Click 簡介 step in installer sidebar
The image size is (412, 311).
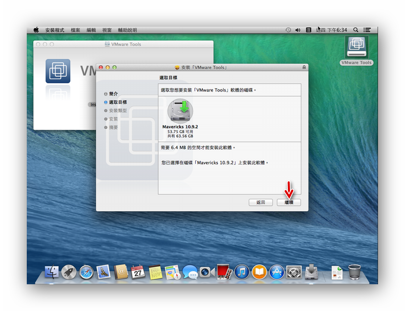[113, 94]
